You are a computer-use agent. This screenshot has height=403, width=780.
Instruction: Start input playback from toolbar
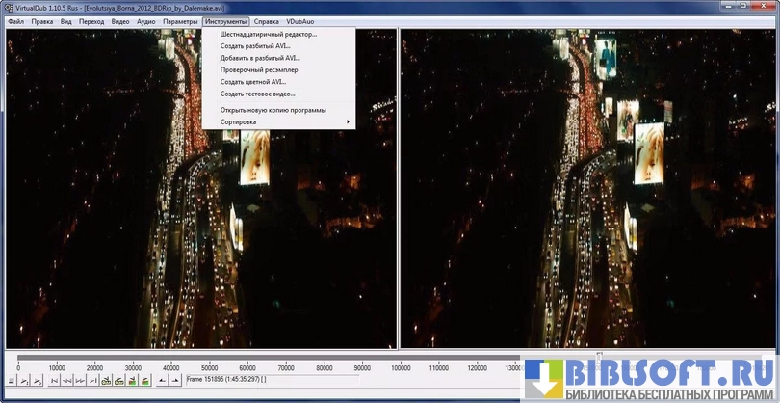24,381
